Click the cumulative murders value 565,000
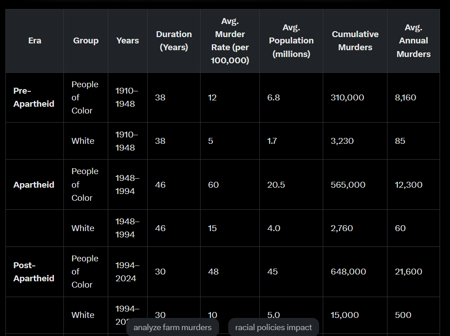 pyautogui.click(x=348, y=185)
